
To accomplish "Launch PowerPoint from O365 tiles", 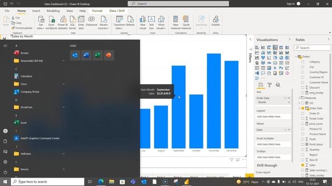I will (108, 55).
